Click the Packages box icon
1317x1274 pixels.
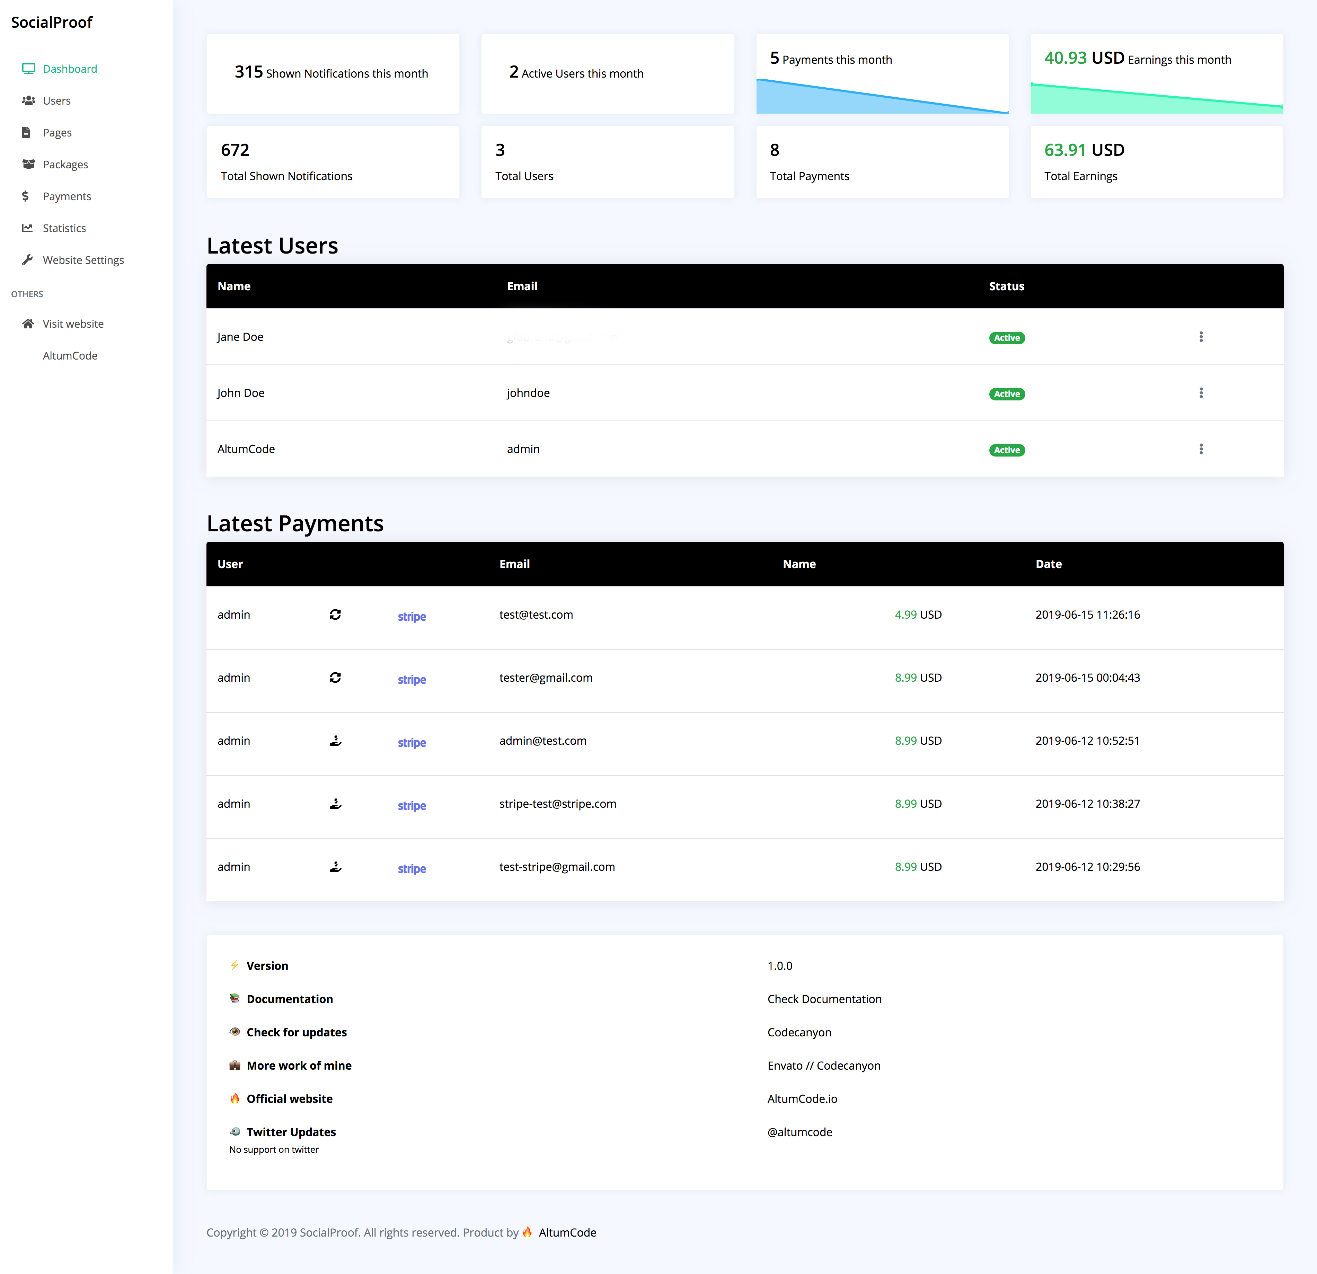point(28,165)
